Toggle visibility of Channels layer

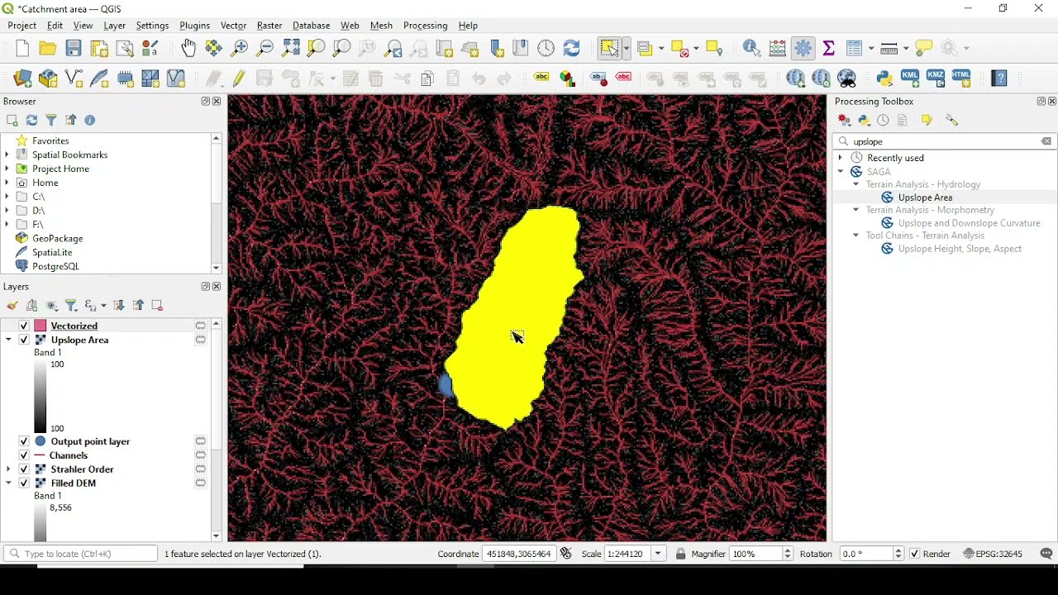(23, 455)
